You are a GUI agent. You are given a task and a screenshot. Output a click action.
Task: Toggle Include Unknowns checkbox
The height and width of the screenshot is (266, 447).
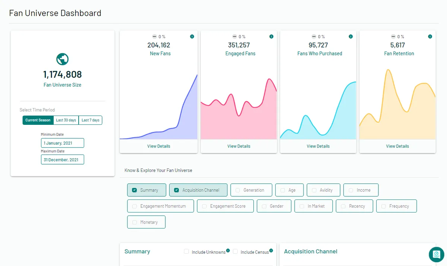(186, 252)
